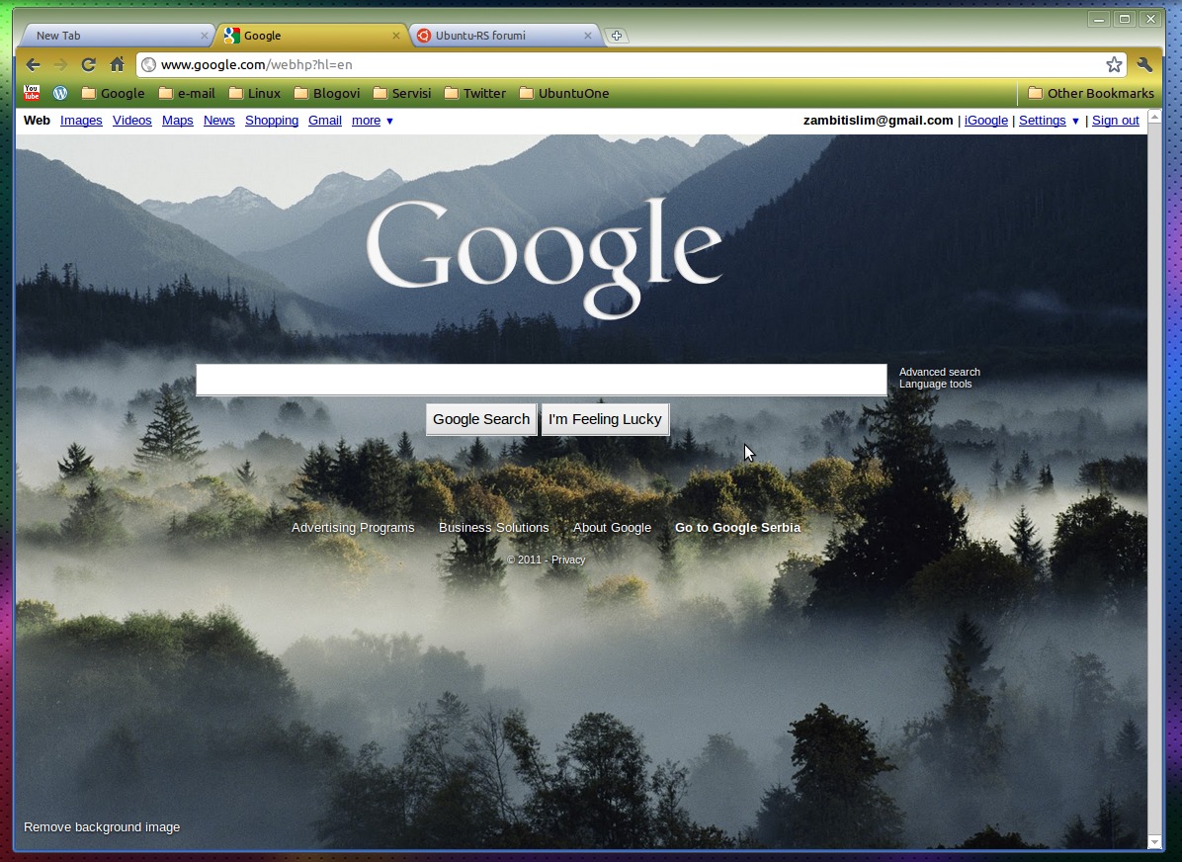Screen dimensions: 1182x862
Task: Expand Other Bookmarks folder
Action: pos(1091,94)
